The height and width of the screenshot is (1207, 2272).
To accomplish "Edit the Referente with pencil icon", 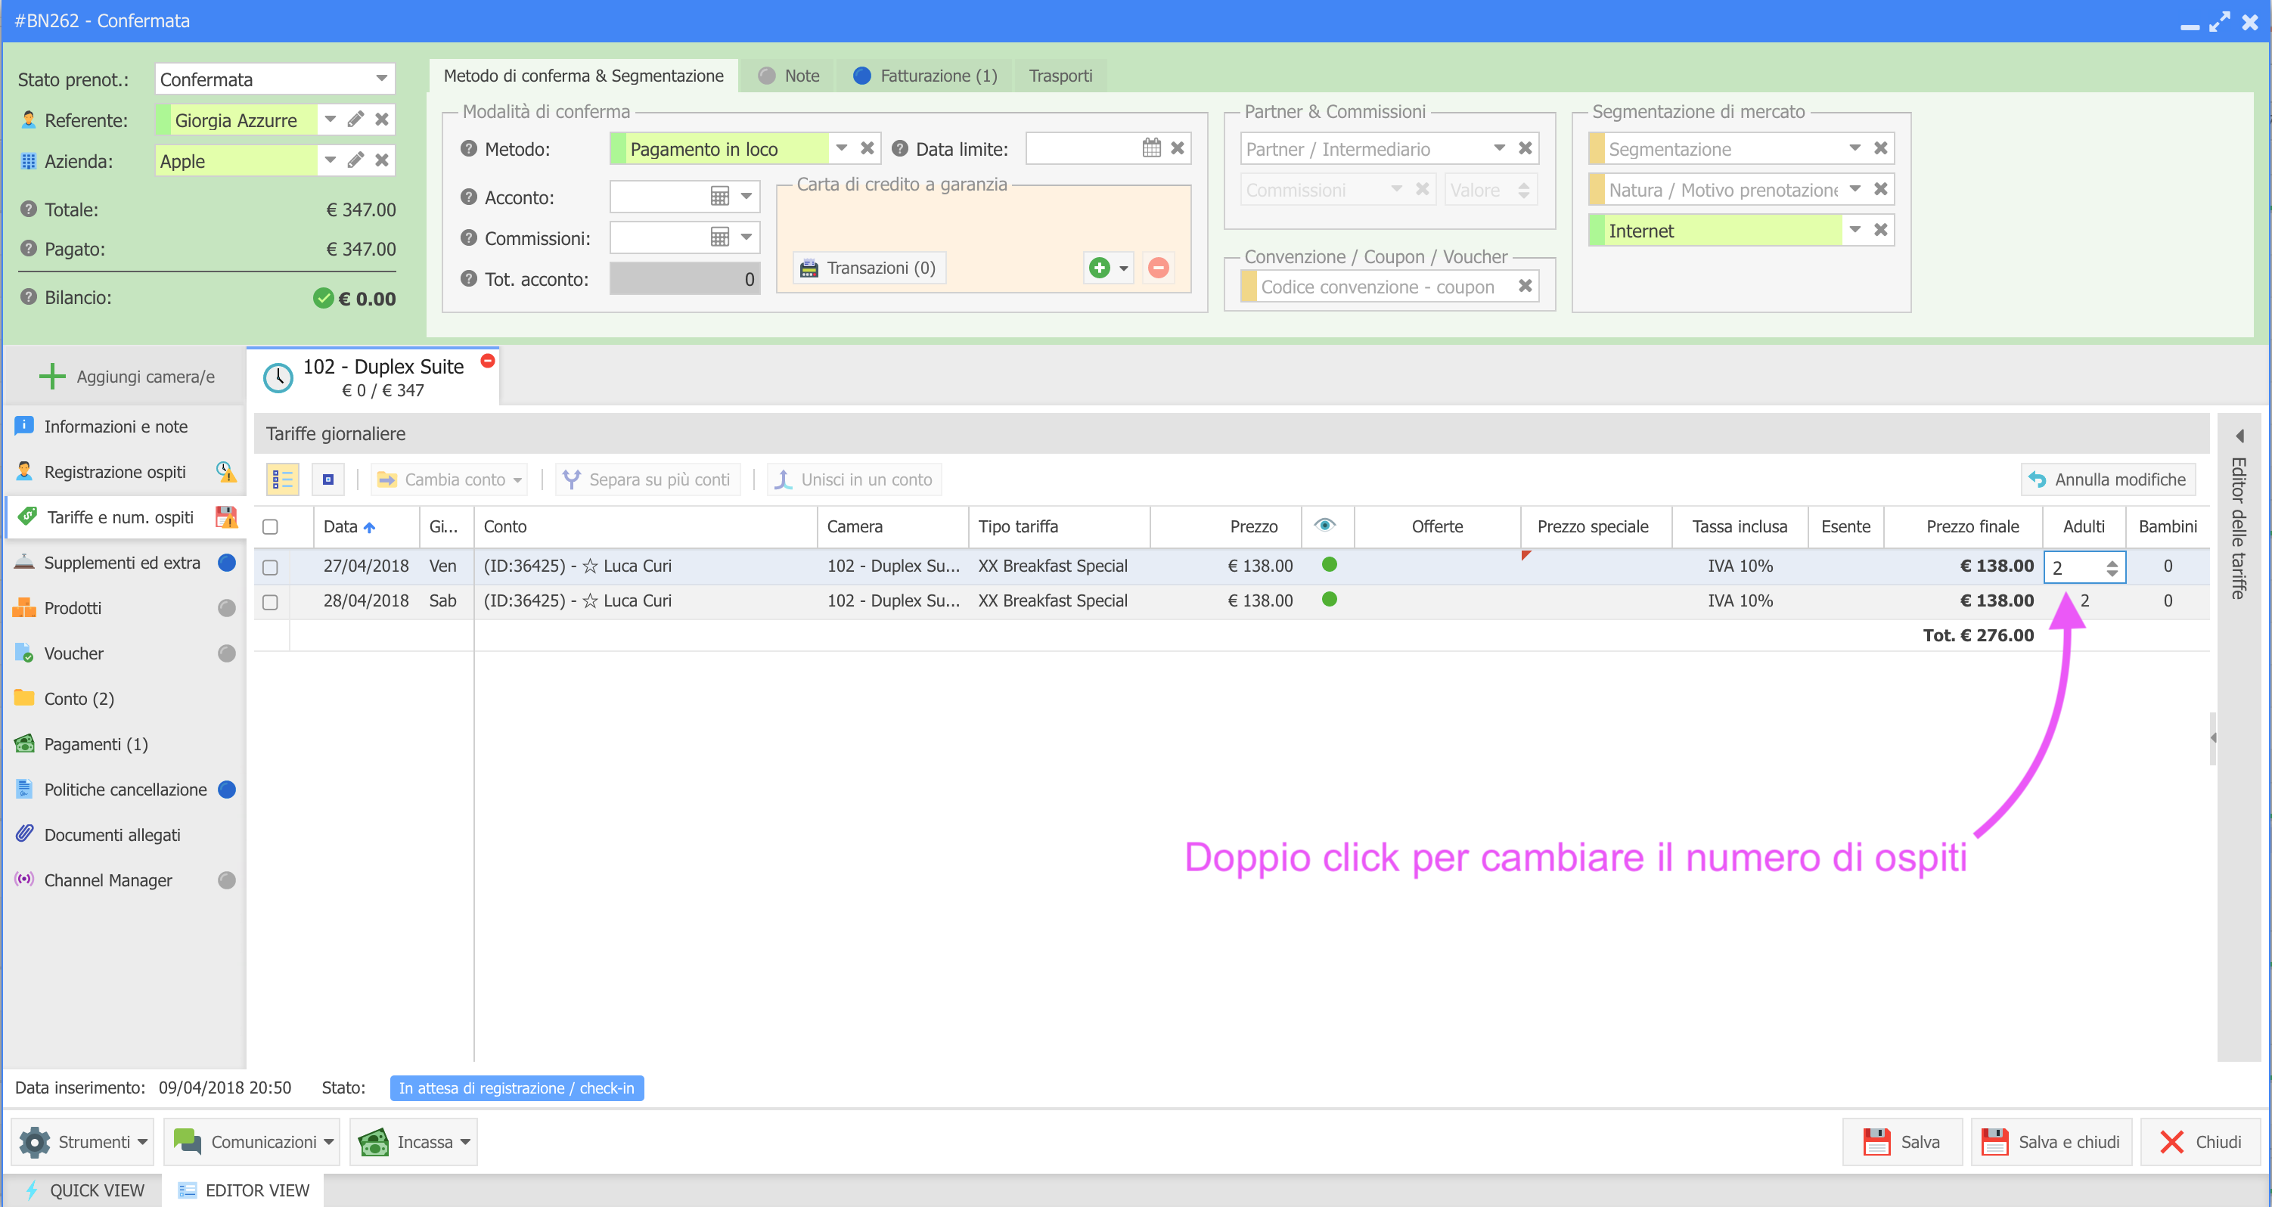I will [x=355, y=120].
